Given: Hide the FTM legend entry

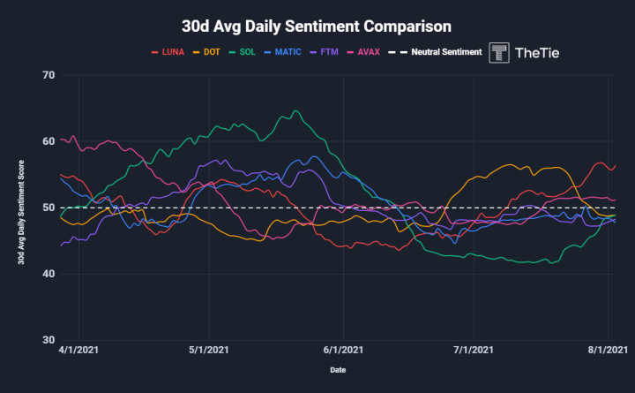Looking at the screenshot, I should (x=324, y=52).
